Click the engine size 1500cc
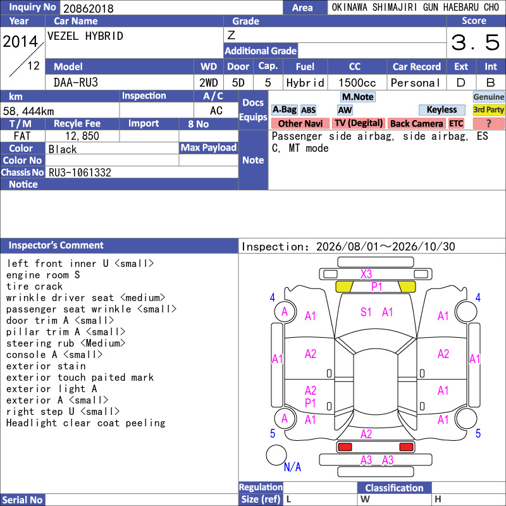506x506 pixels. pos(357,83)
